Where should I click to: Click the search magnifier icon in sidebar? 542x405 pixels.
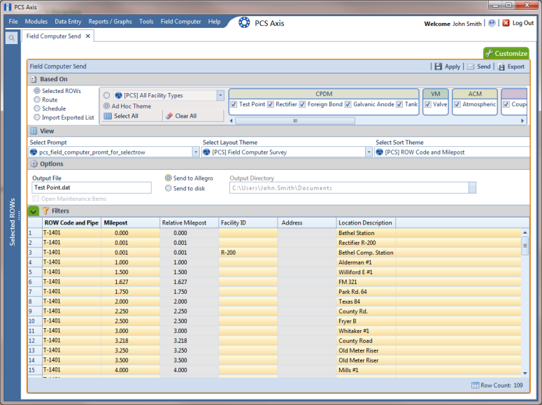(x=12, y=38)
